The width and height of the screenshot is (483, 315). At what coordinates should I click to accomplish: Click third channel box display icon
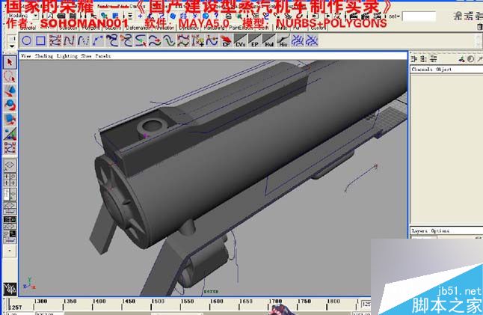(434, 59)
